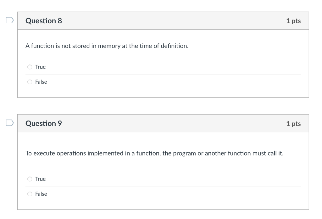Image resolution: width=322 pixels, height=219 pixels.
Task: Click the "False" label text under Question 8
Action: pyautogui.click(x=41, y=82)
